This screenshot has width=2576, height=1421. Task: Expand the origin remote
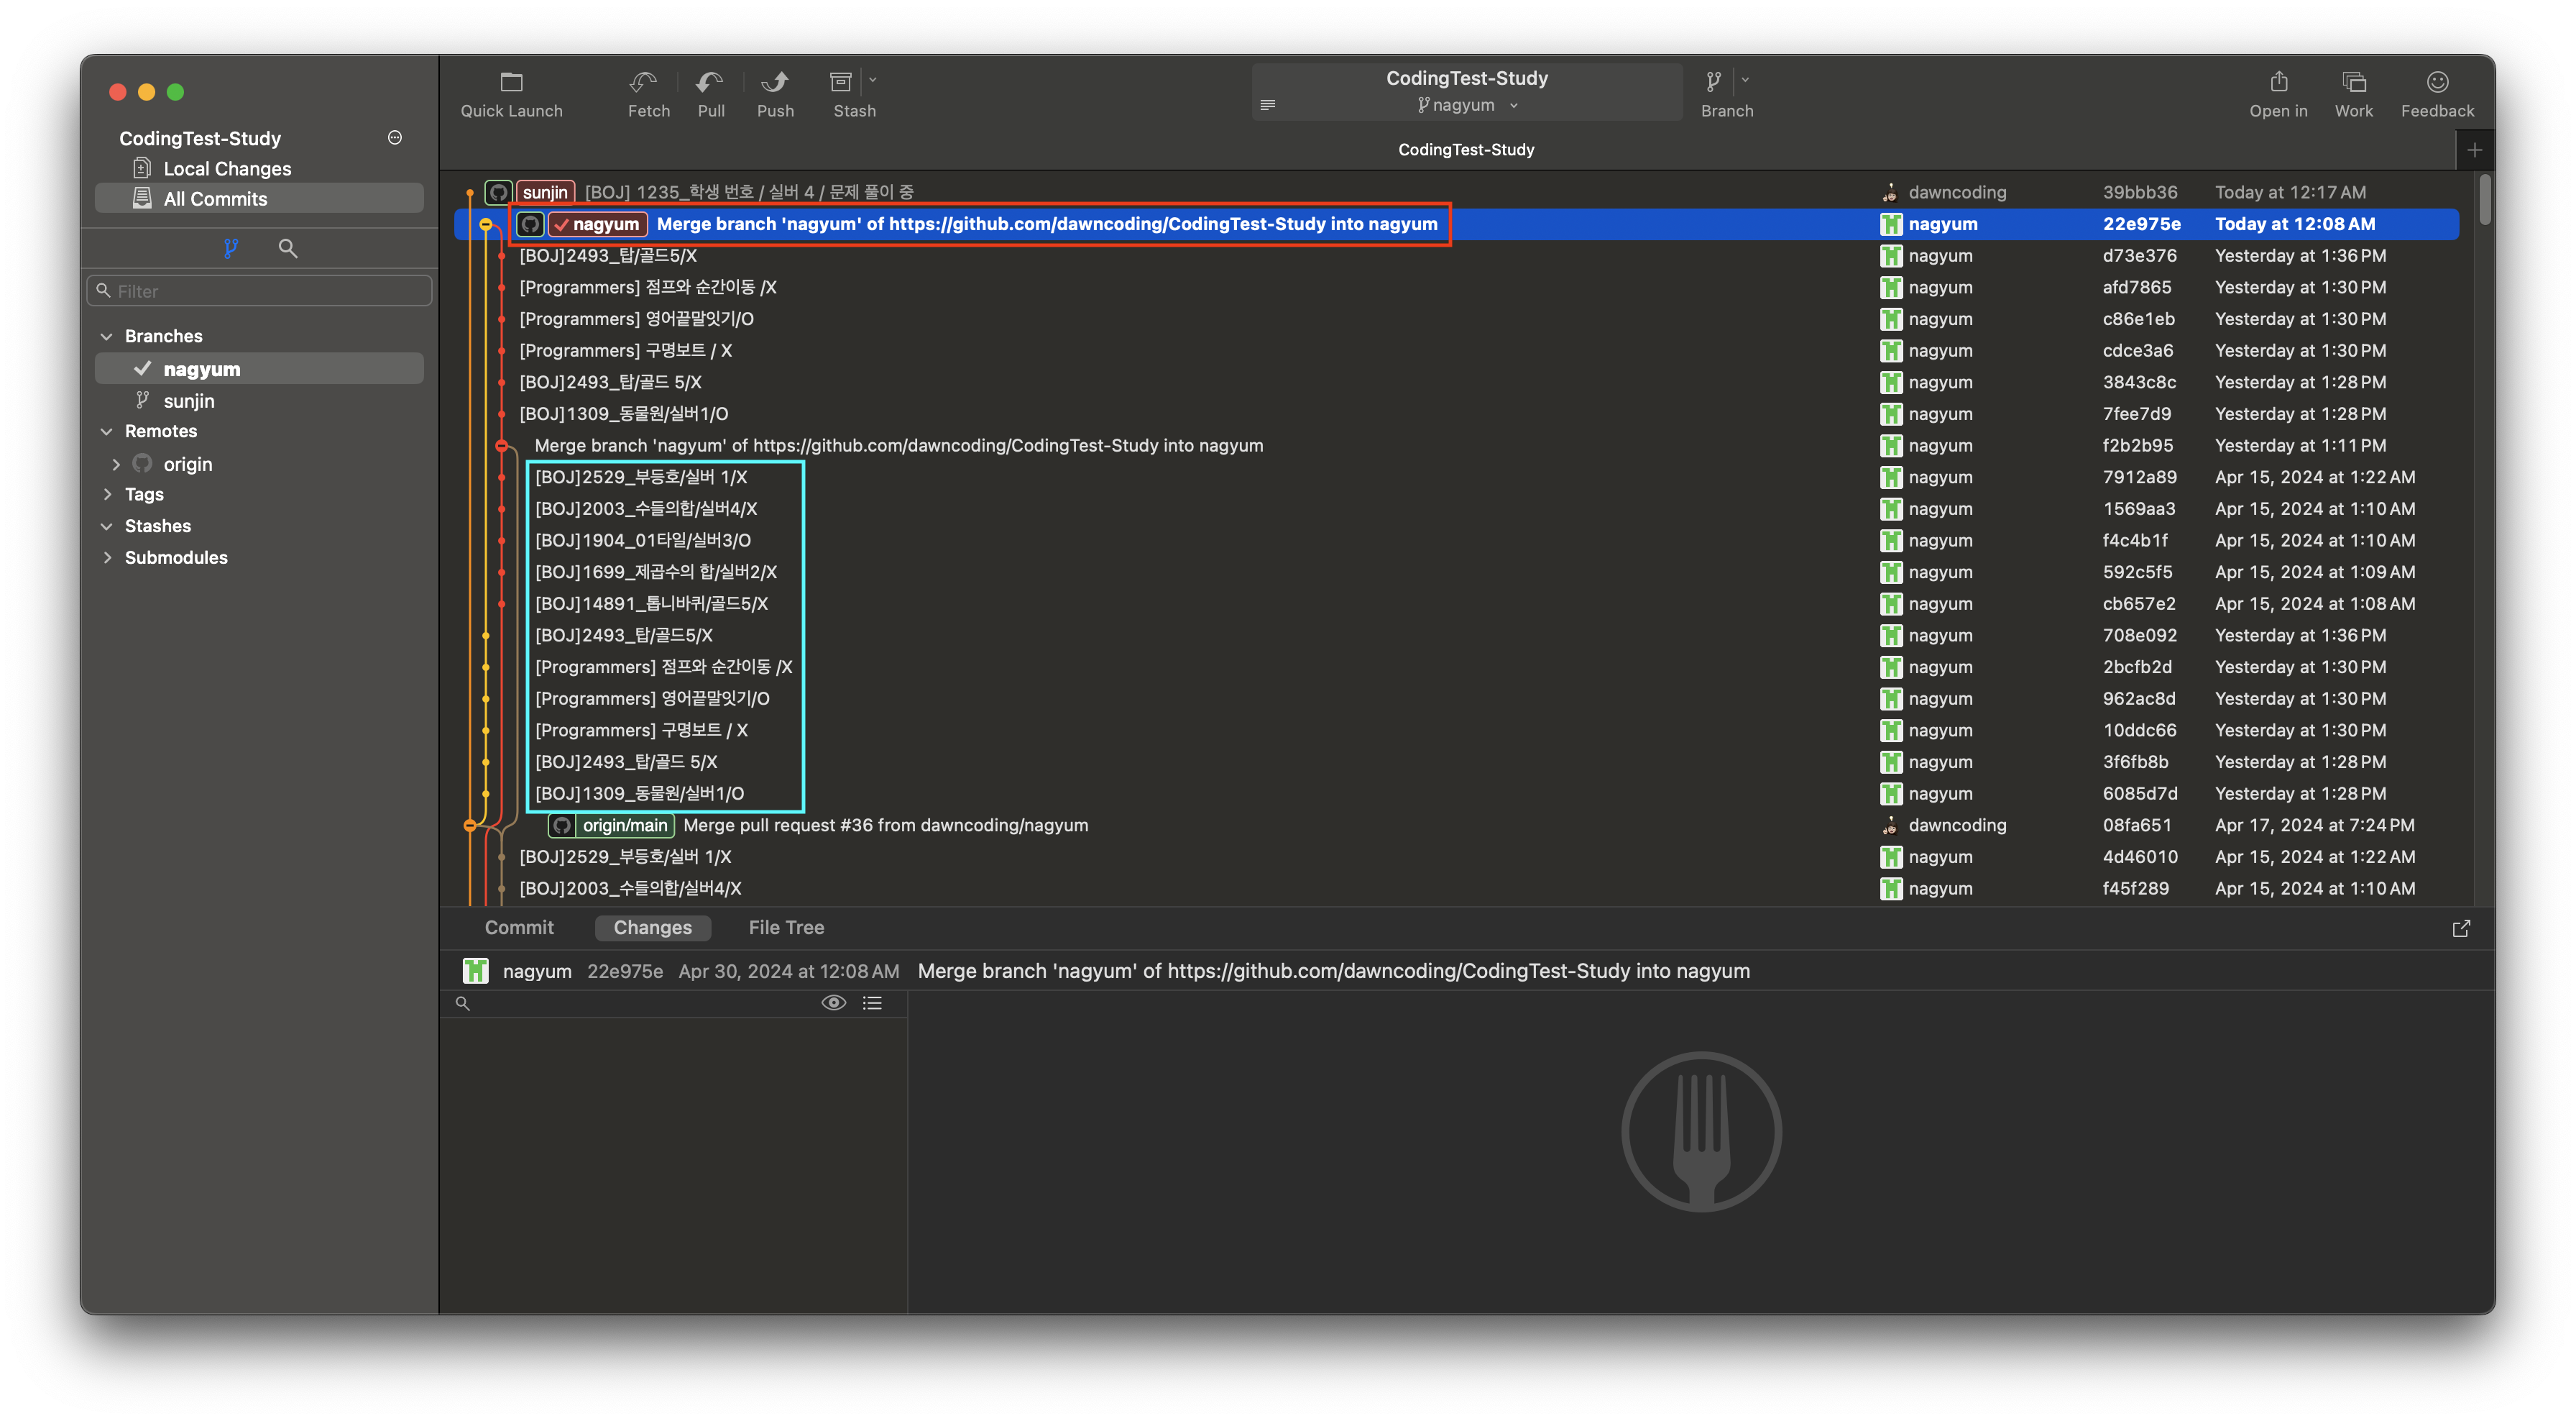(116, 465)
